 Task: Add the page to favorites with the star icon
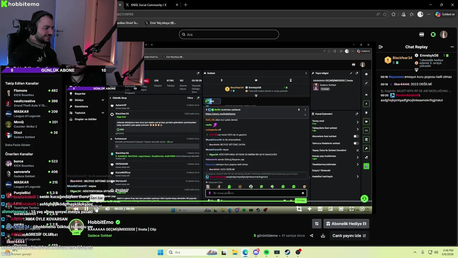point(385,14)
